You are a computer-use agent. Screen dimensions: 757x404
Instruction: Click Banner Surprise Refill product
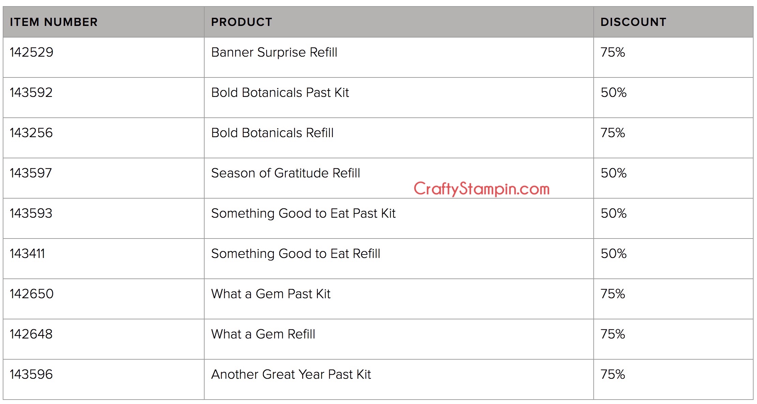(x=274, y=52)
